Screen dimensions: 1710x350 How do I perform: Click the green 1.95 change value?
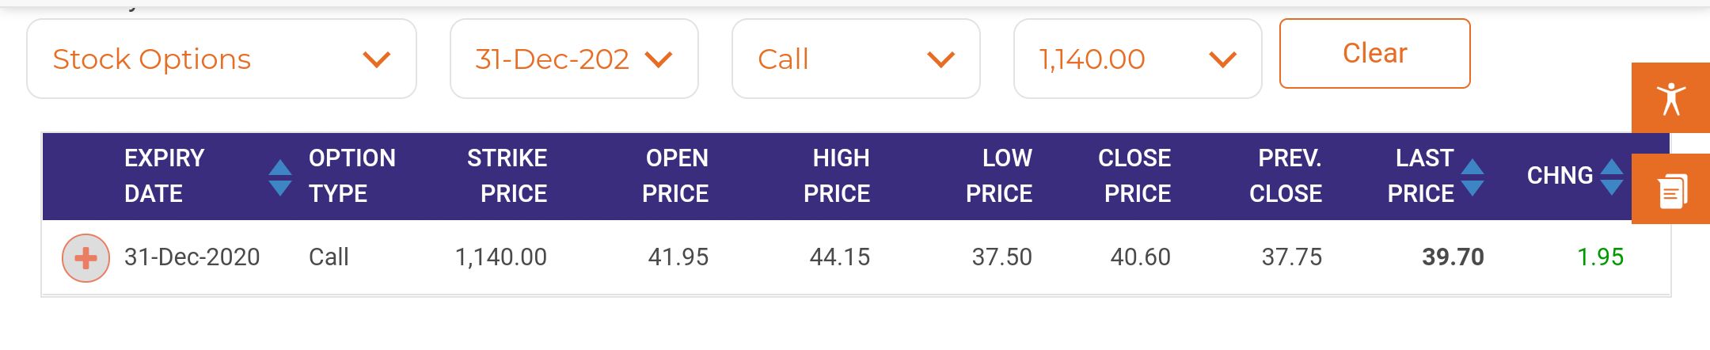coord(1600,257)
